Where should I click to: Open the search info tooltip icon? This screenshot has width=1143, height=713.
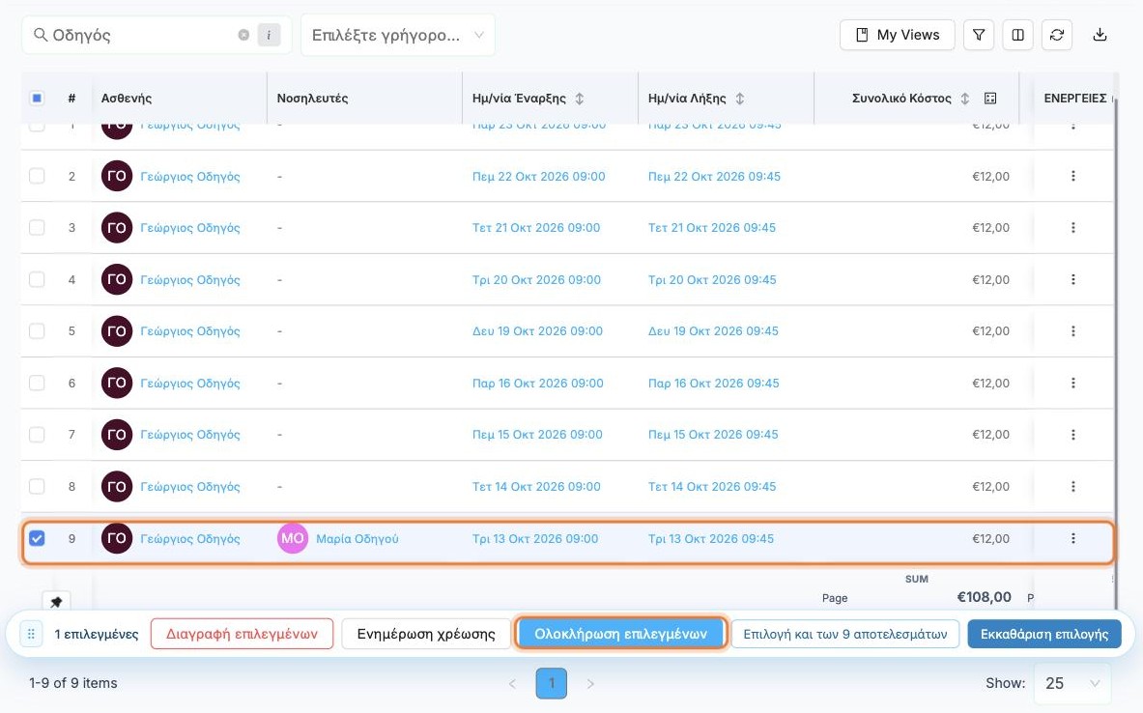pyautogui.click(x=269, y=35)
